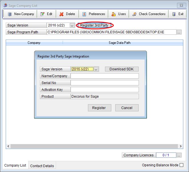Click the Users people icon
This screenshot has width=189, height=172.
[x=113, y=14]
